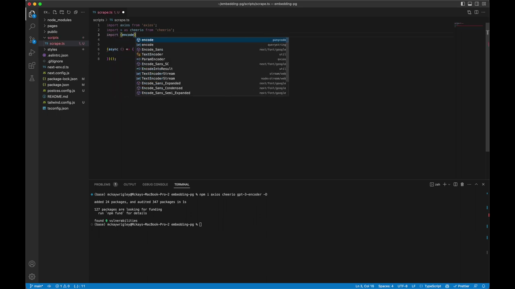Click the errors and warnings status count
This screenshot has height=289, width=515.
(x=63, y=286)
